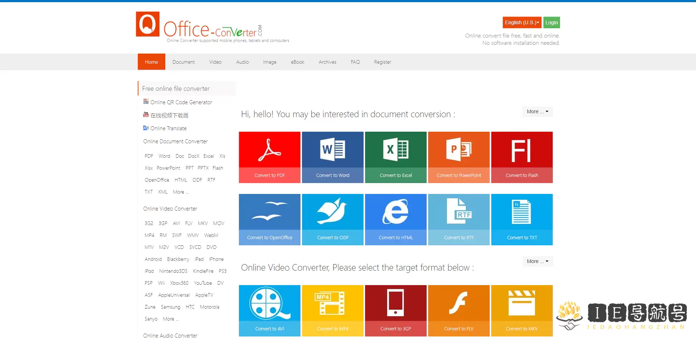Select the Convert to Excel tile

[x=395, y=157]
